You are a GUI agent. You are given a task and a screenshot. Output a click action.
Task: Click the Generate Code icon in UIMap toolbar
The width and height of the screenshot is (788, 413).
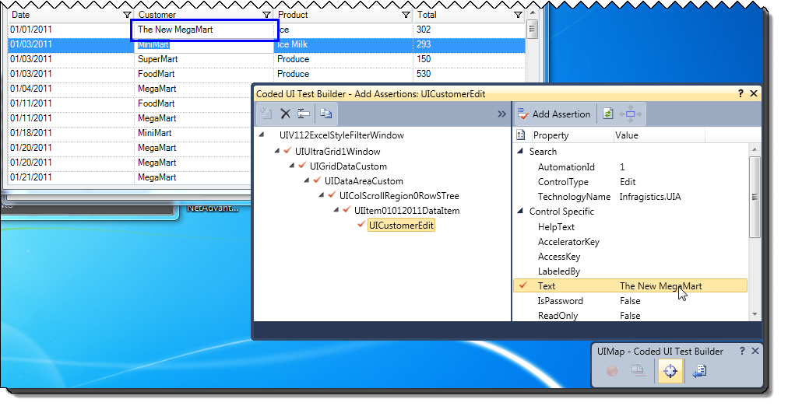click(699, 372)
